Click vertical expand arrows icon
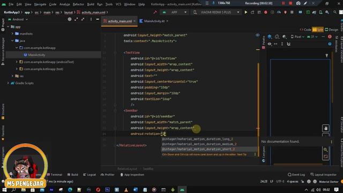 pyautogui.click(x=282, y=44)
